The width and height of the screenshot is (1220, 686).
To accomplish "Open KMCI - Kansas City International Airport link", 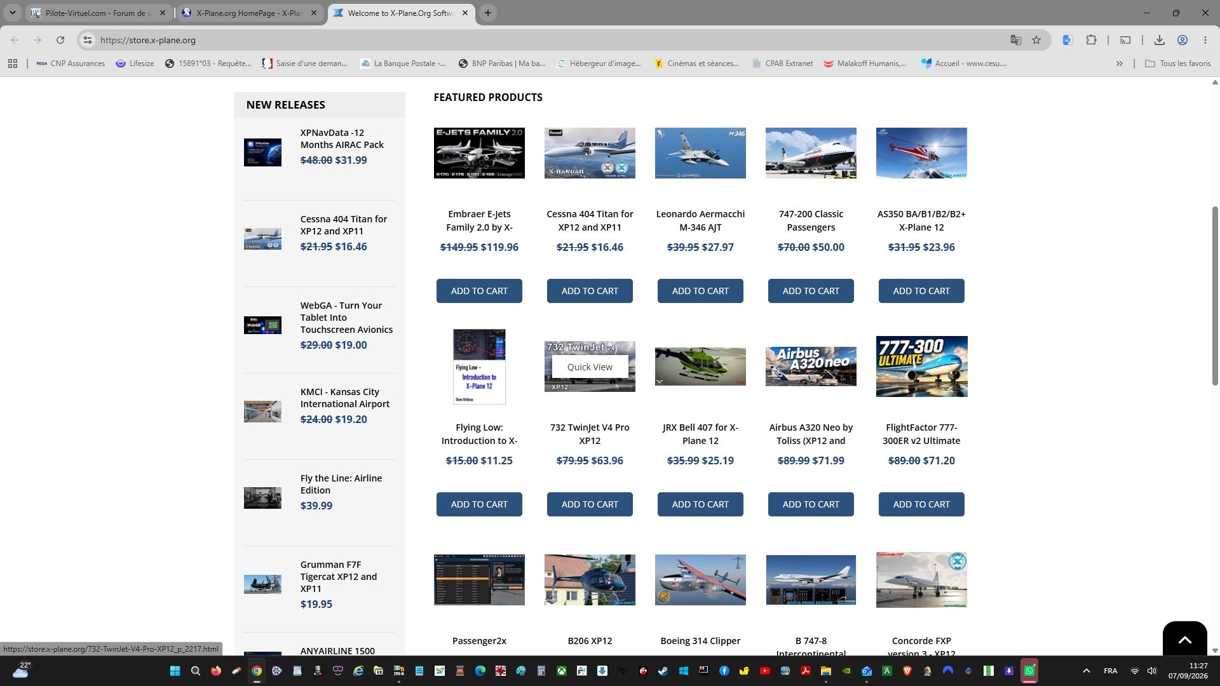I will [x=345, y=398].
